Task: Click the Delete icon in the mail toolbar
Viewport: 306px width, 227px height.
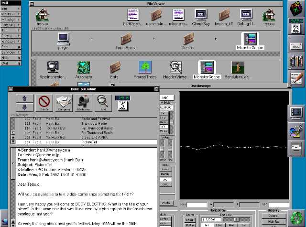Action: [x=44, y=103]
